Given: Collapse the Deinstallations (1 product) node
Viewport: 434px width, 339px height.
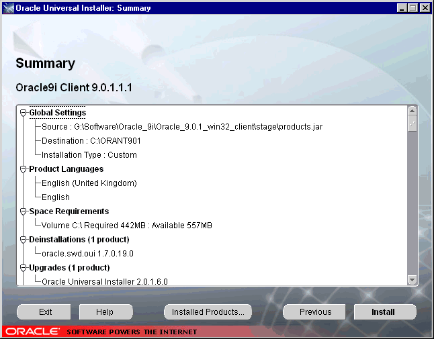Looking at the screenshot, I should point(24,240).
